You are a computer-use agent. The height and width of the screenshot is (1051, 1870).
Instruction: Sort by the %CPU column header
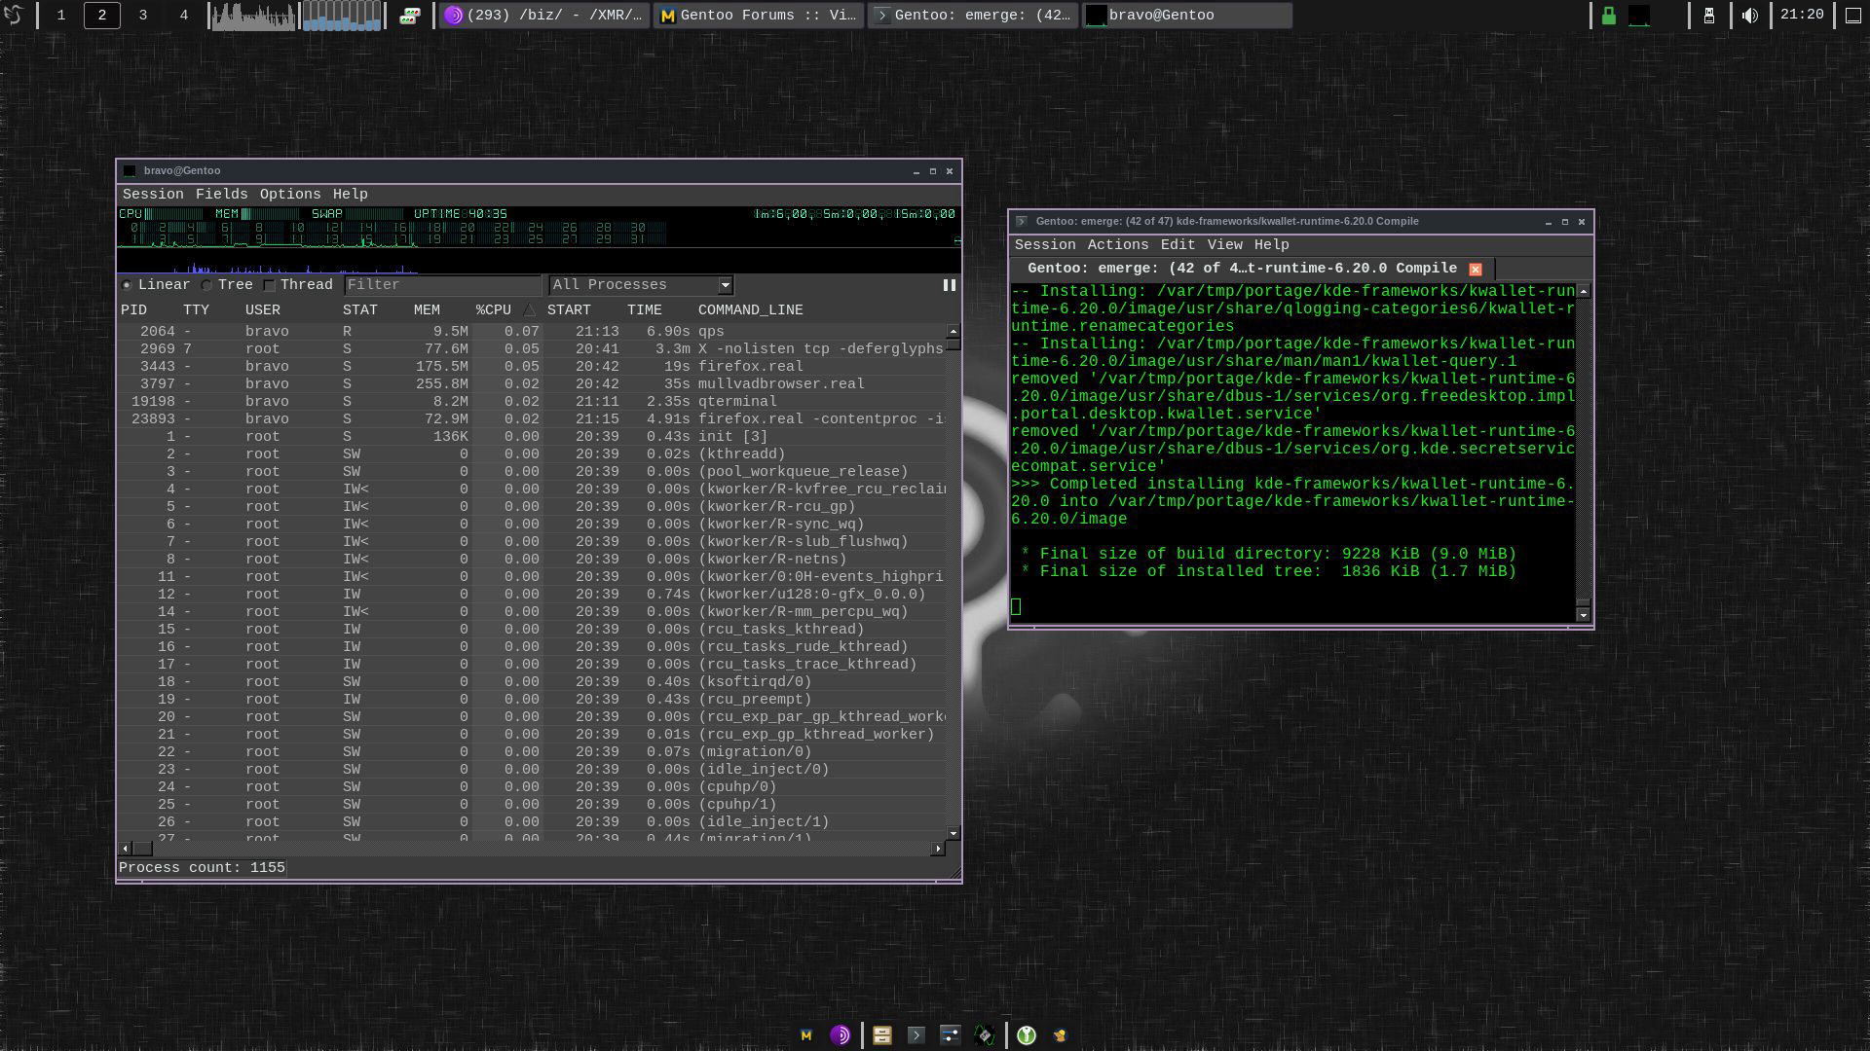[494, 310]
